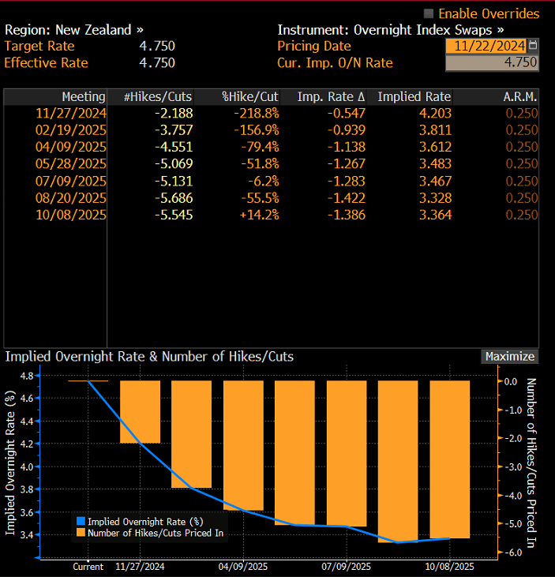The image size is (555, 577).
Task: Click the implied rate 3.811 cell
Action: click(435, 130)
